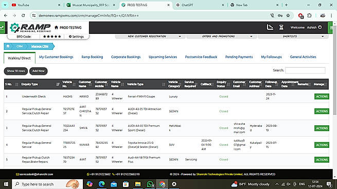The height and width of the screenshot is (189, 337).
Task: Click CRM breadcrumb link
Action: click(x=20, y=46)
